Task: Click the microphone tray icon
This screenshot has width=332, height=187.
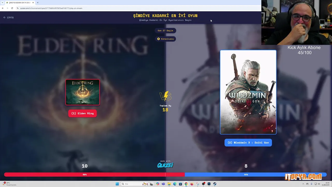Action: click(311, 184)
